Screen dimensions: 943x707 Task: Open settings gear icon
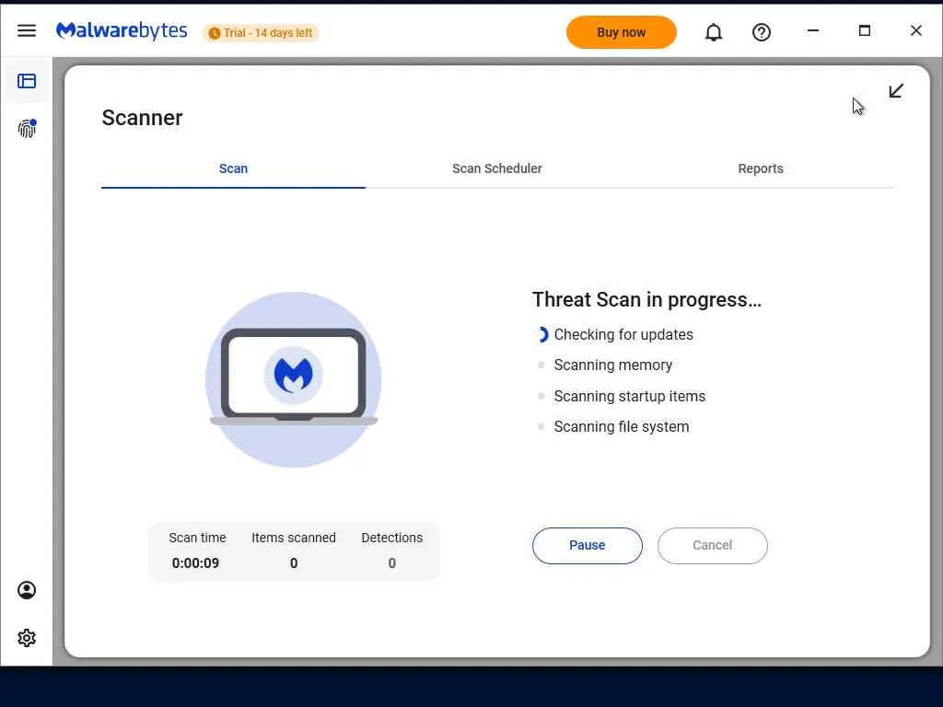point(27,638)
